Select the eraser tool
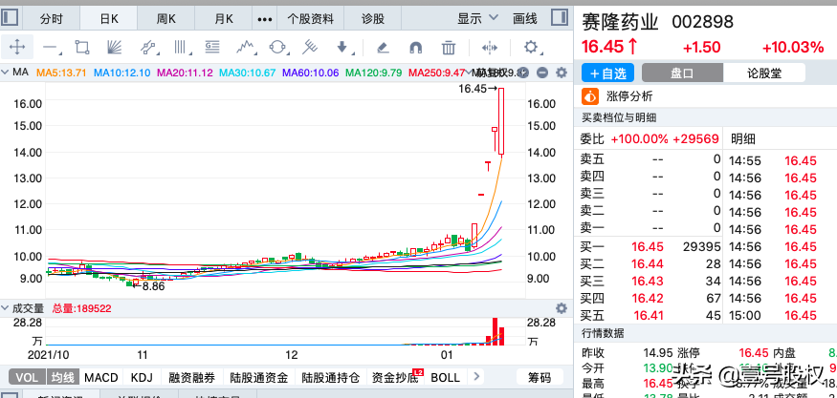 pos(382,48)
